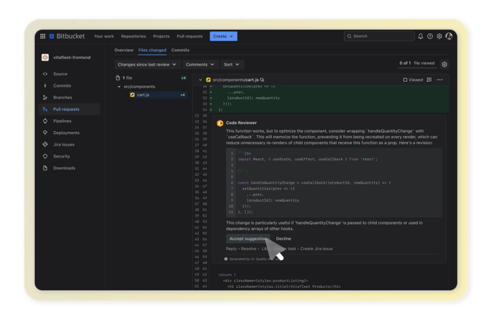Image resolution: width=492 pixels, height=320 pixels.
Task: Open Changes since last review dropdown
Action: click(x=147, y=65)
